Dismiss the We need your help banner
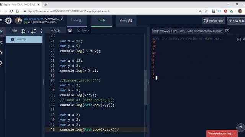 click(235, 134)
